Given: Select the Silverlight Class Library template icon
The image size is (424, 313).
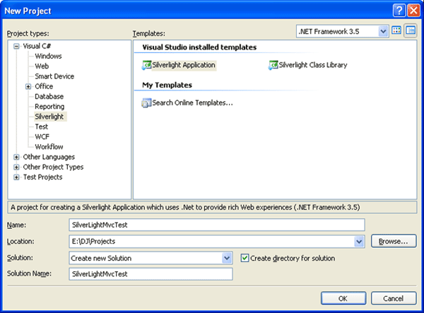Looking at the screenshot, I should point(273,65).
